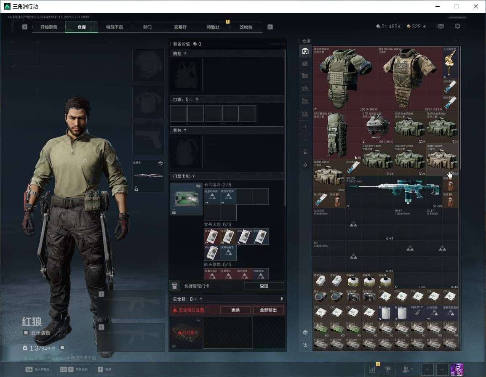Go to the 交易行 tab
486x377 pixels.
click(180, 27)
